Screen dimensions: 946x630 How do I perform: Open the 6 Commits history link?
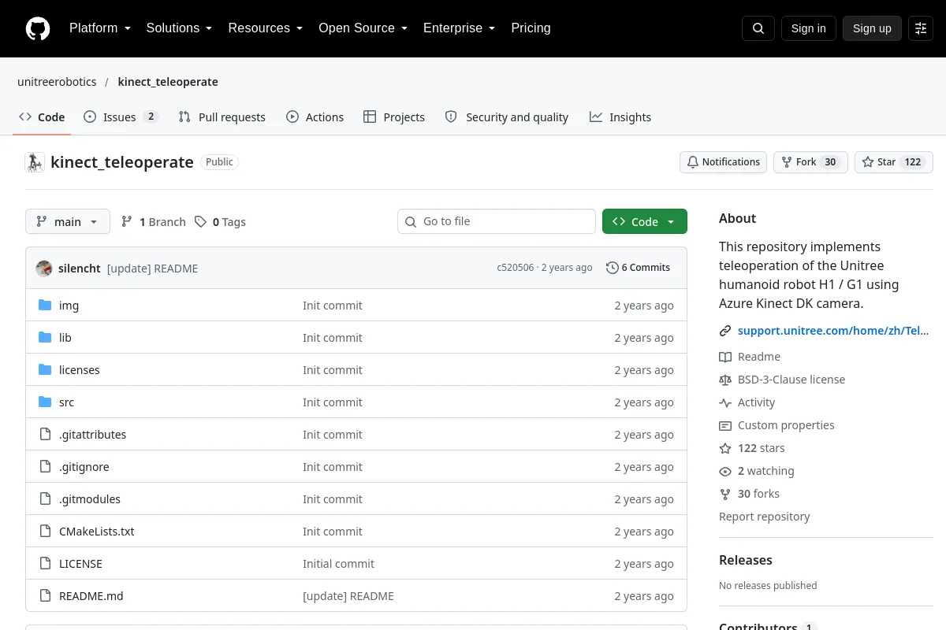point(639,268)
